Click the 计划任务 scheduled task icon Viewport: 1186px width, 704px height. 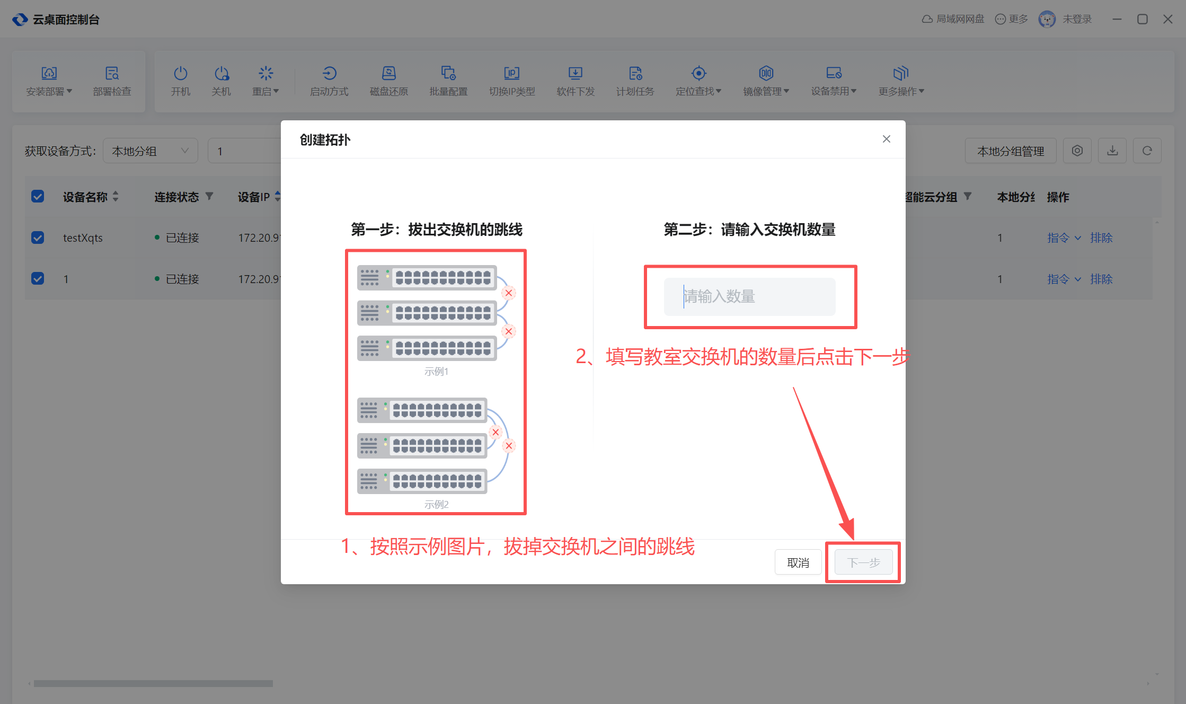(635, 74)
